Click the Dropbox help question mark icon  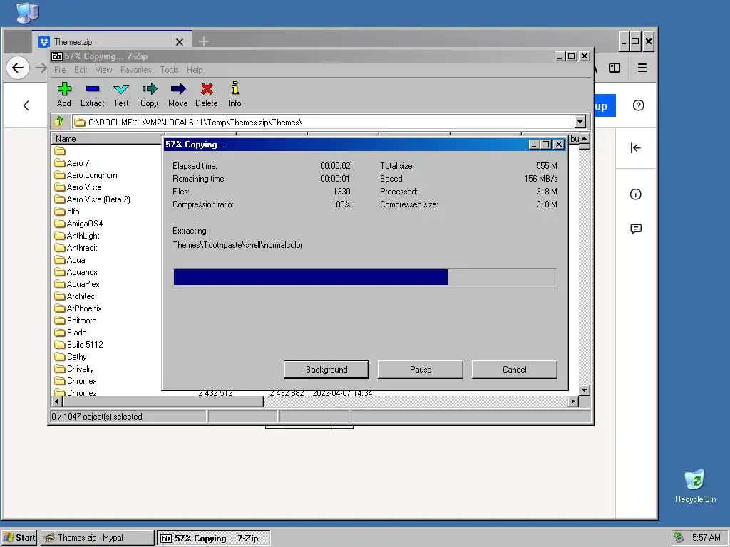click(638, 105)
